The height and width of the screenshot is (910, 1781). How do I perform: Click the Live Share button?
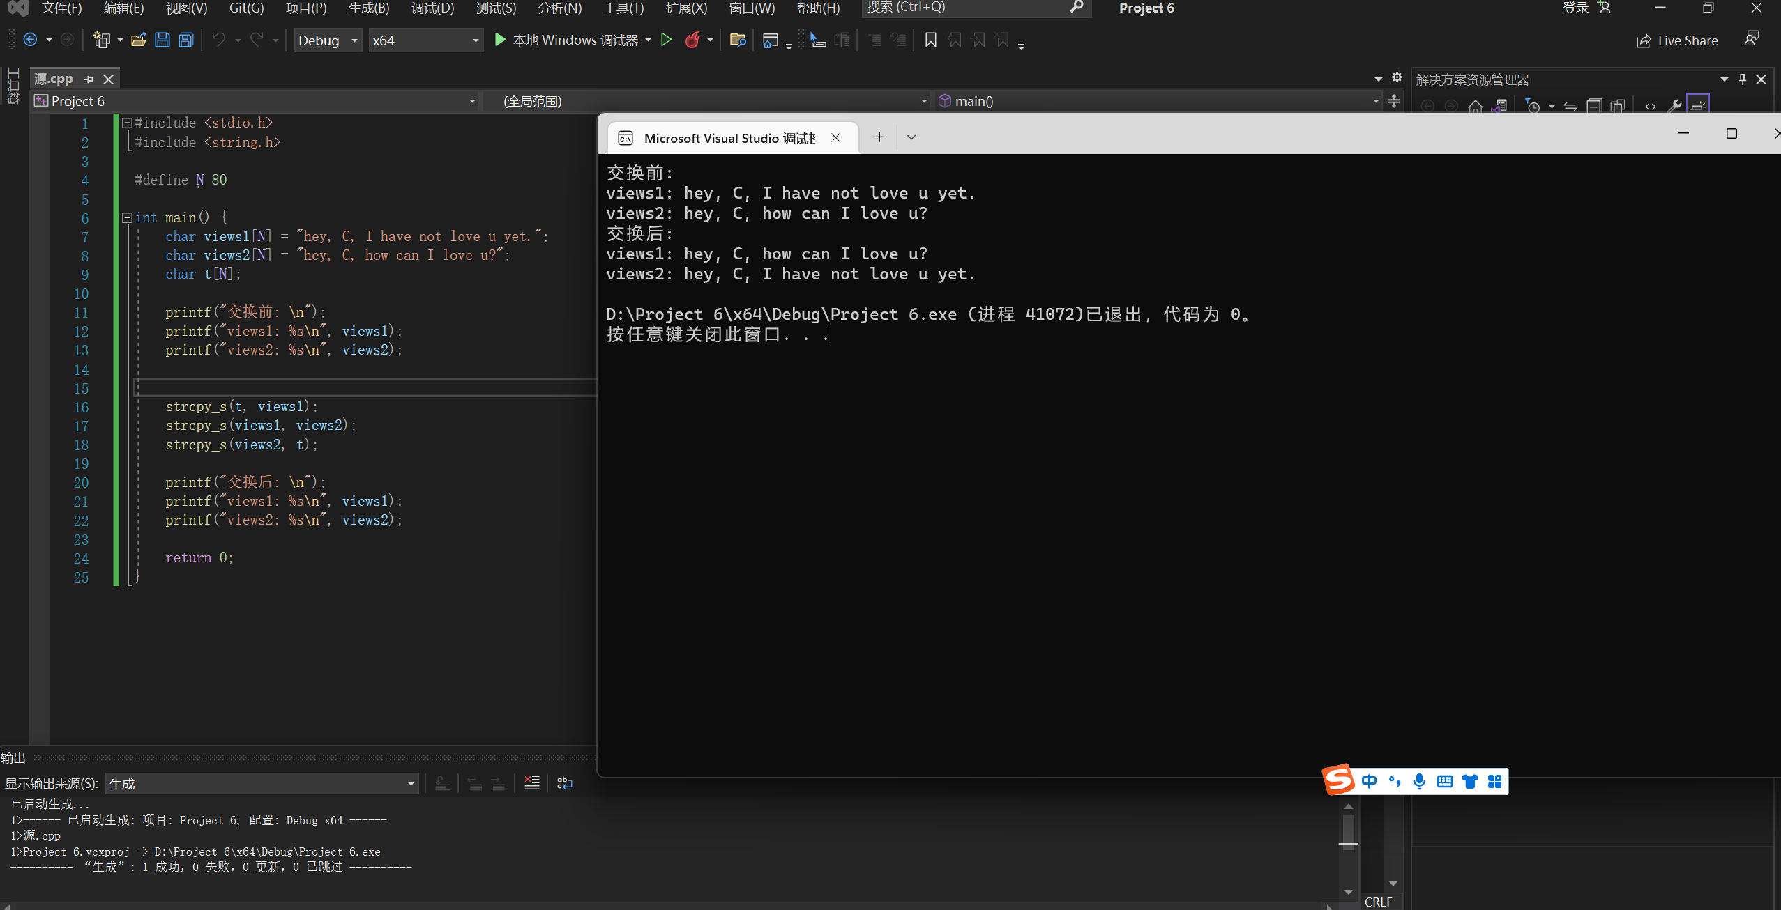tap(1677, 40)
